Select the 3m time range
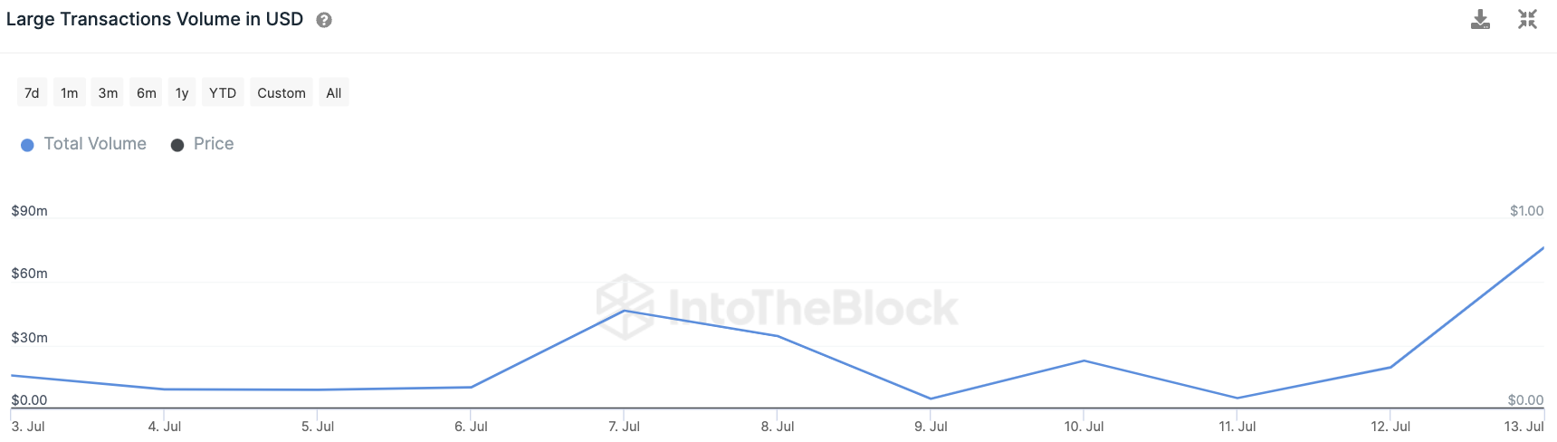The width and height of the screenshot is (1557, 442). coord(108,92)
